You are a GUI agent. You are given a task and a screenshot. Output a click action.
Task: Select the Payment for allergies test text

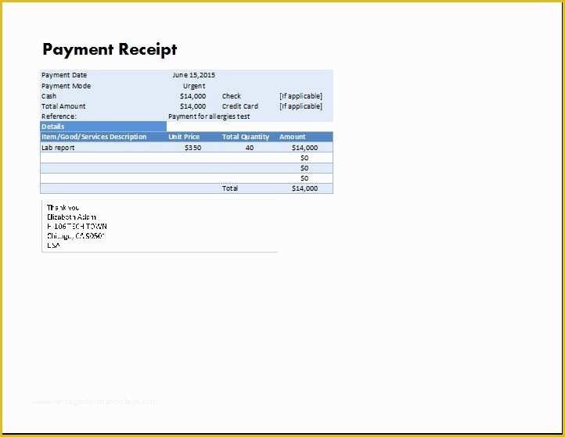pos(209,116)
